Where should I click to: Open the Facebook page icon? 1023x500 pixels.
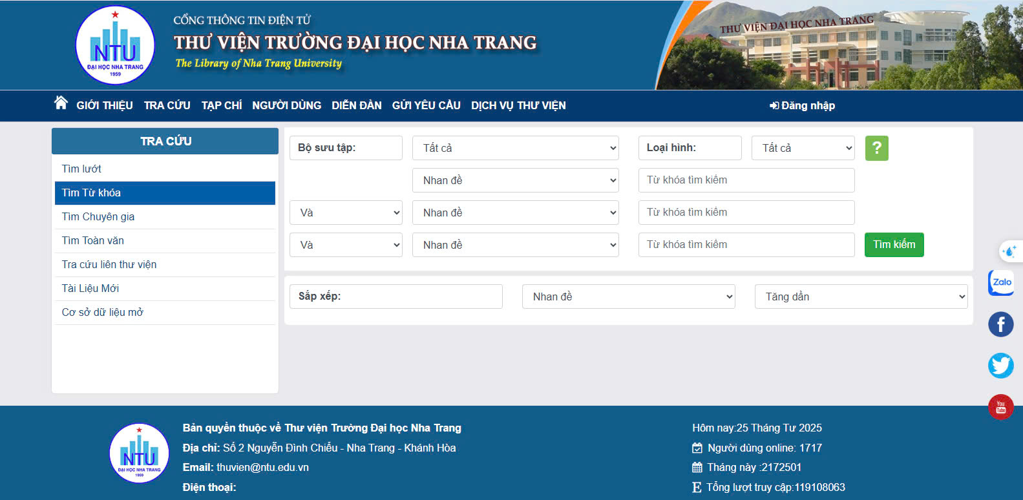[1000, 324]
